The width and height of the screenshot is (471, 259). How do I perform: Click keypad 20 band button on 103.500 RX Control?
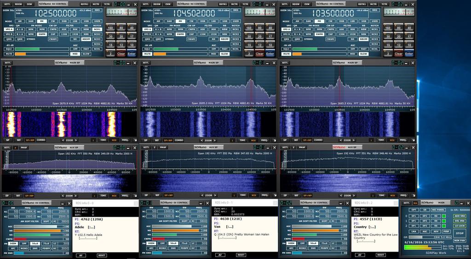click(398, 35)
